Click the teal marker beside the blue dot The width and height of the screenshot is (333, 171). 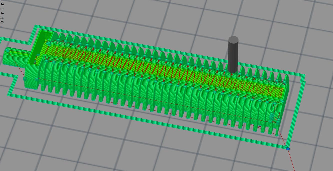pos(286,146)
